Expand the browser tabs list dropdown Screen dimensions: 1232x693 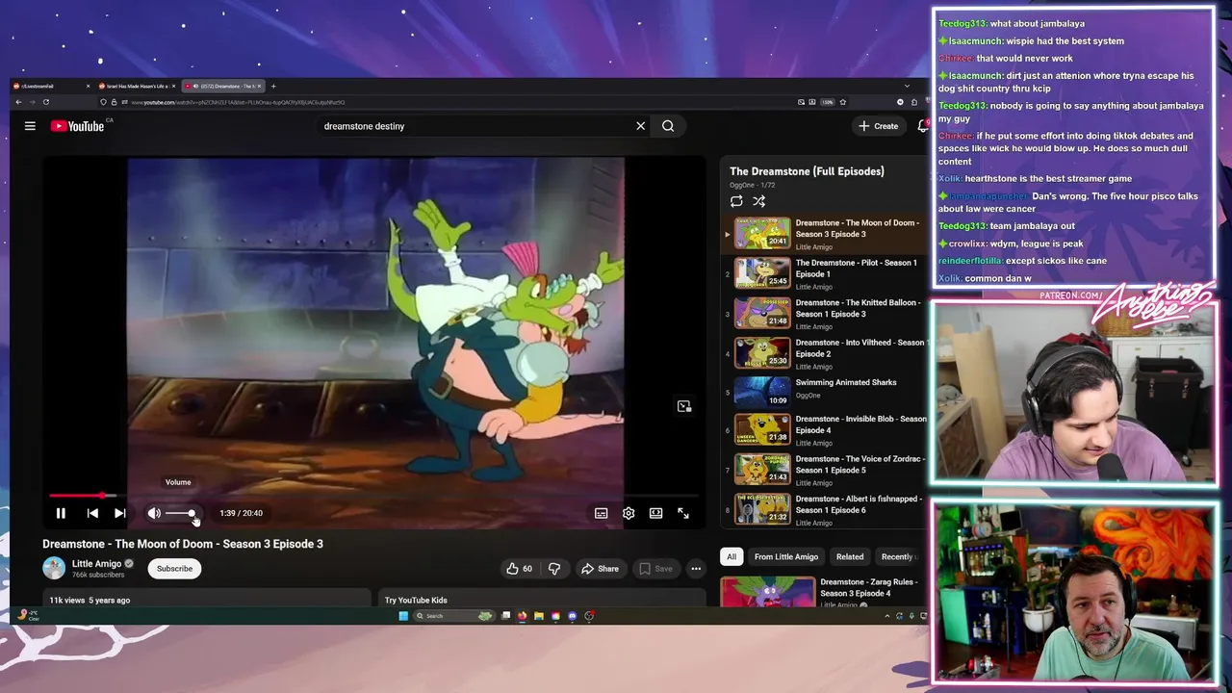coord(906,86)
